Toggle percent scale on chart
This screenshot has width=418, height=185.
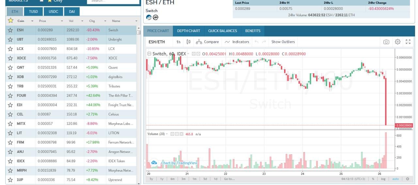(x=373, y=179)
